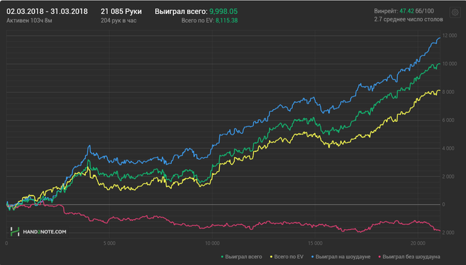Click the '8 000' y-axis label
Image resolution: width=466 pixels, height=265 pixels.
(x=448, y=92)
